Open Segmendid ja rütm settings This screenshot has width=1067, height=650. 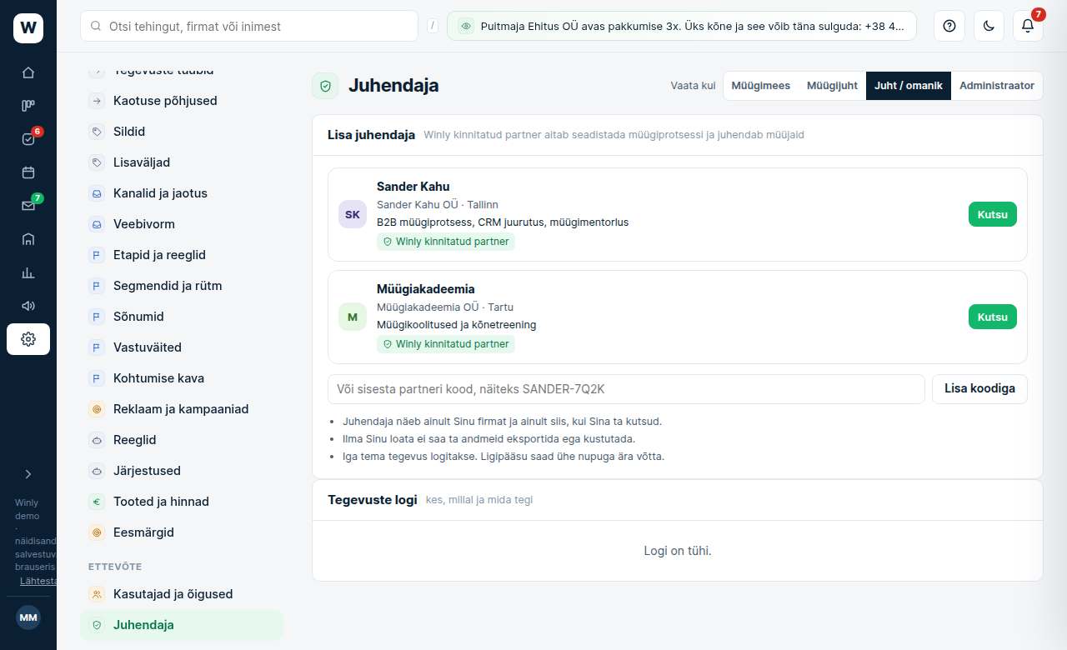click(x=182, y=286)
